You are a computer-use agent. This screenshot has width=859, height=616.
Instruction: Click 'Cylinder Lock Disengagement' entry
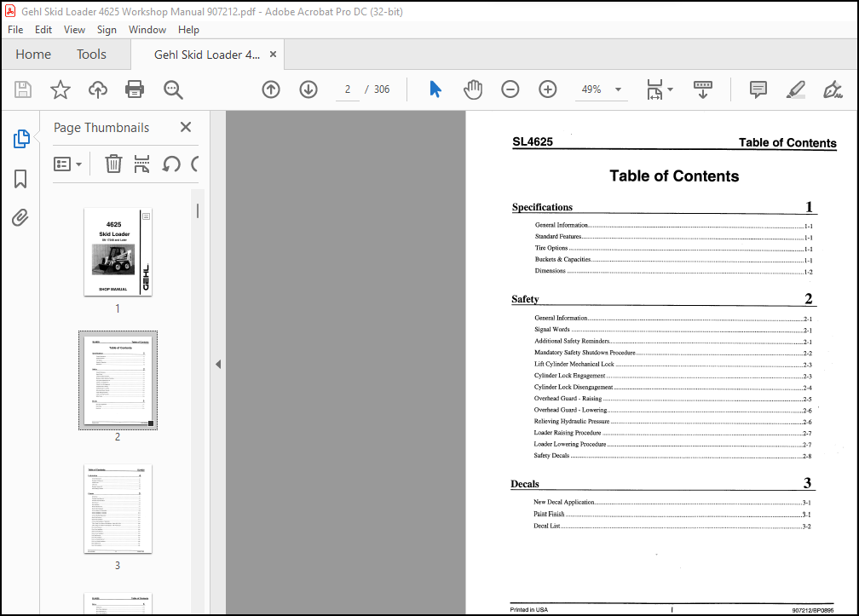pyautogui.click(x=573, y=387)
